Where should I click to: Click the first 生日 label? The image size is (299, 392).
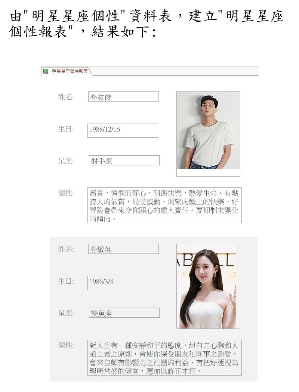tap(66, 129)
